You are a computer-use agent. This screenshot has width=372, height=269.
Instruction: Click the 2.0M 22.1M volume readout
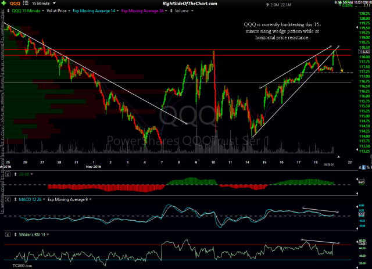coord(281,5)
